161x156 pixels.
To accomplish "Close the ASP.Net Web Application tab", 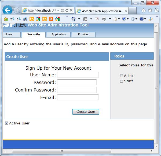I will click(126, 11).
